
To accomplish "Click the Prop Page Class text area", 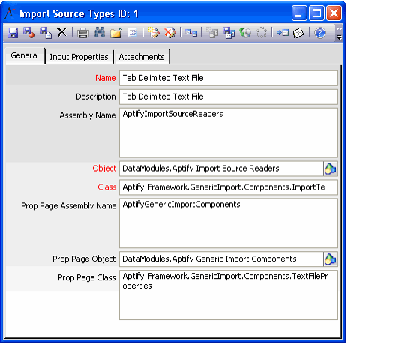I will tap(229, 295).
